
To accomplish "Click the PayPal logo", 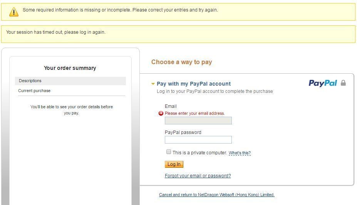I will click(323, 83).
